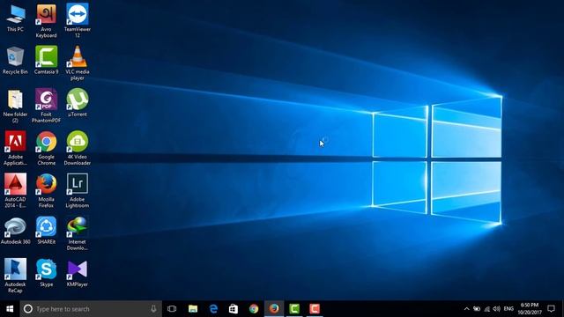
Task: Switch to Firefox in the taskbar
Action: [274, 309]
